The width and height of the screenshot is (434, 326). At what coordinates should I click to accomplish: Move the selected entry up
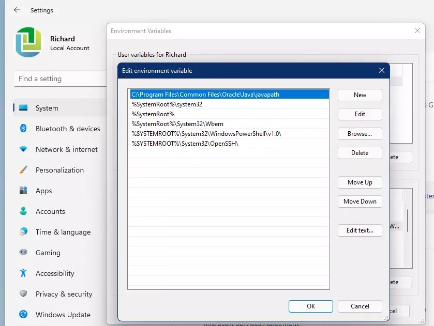point(360,182)
